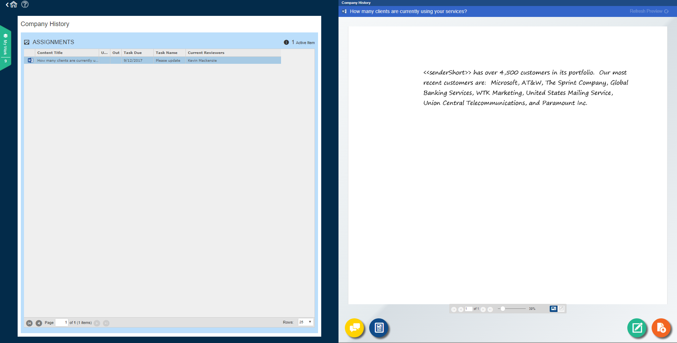Sort by Current Reviewers column
This screenshot has height=343, width=677.
(233, 53)
